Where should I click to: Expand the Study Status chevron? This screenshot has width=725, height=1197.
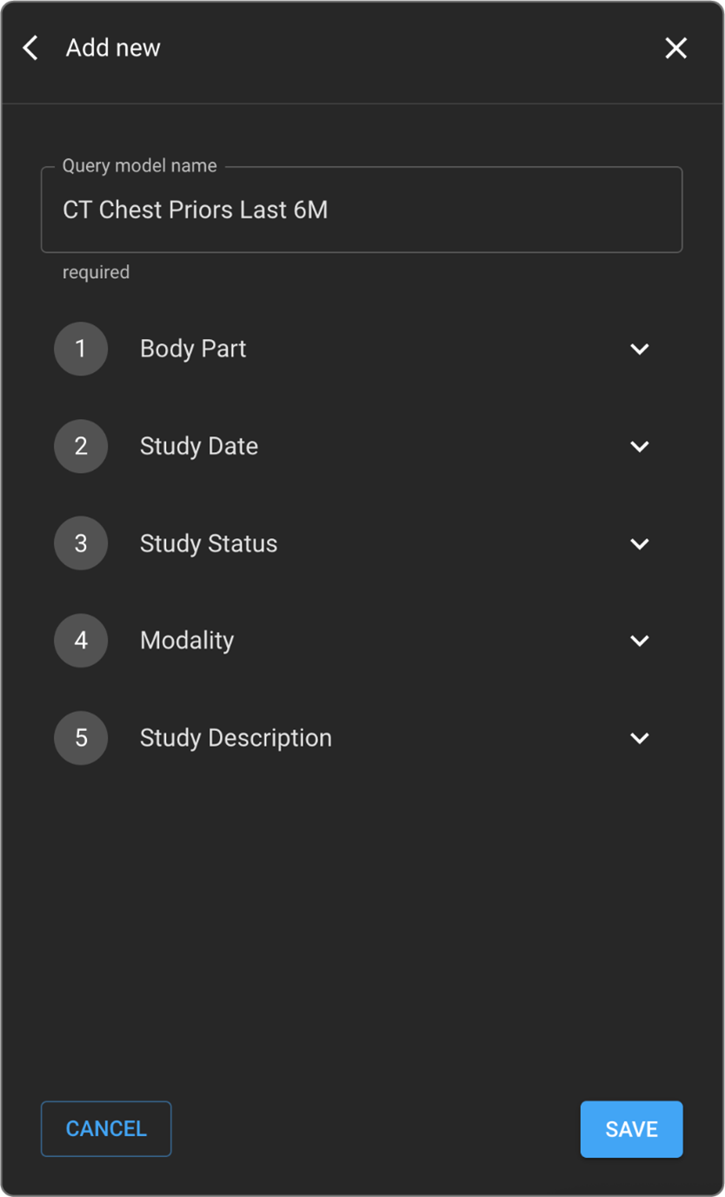[x=640, y=544]
